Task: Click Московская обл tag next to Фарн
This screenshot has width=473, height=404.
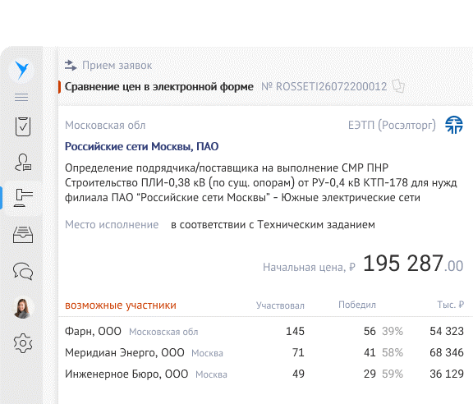Action: pyautogui.click(x=163, y=332)
